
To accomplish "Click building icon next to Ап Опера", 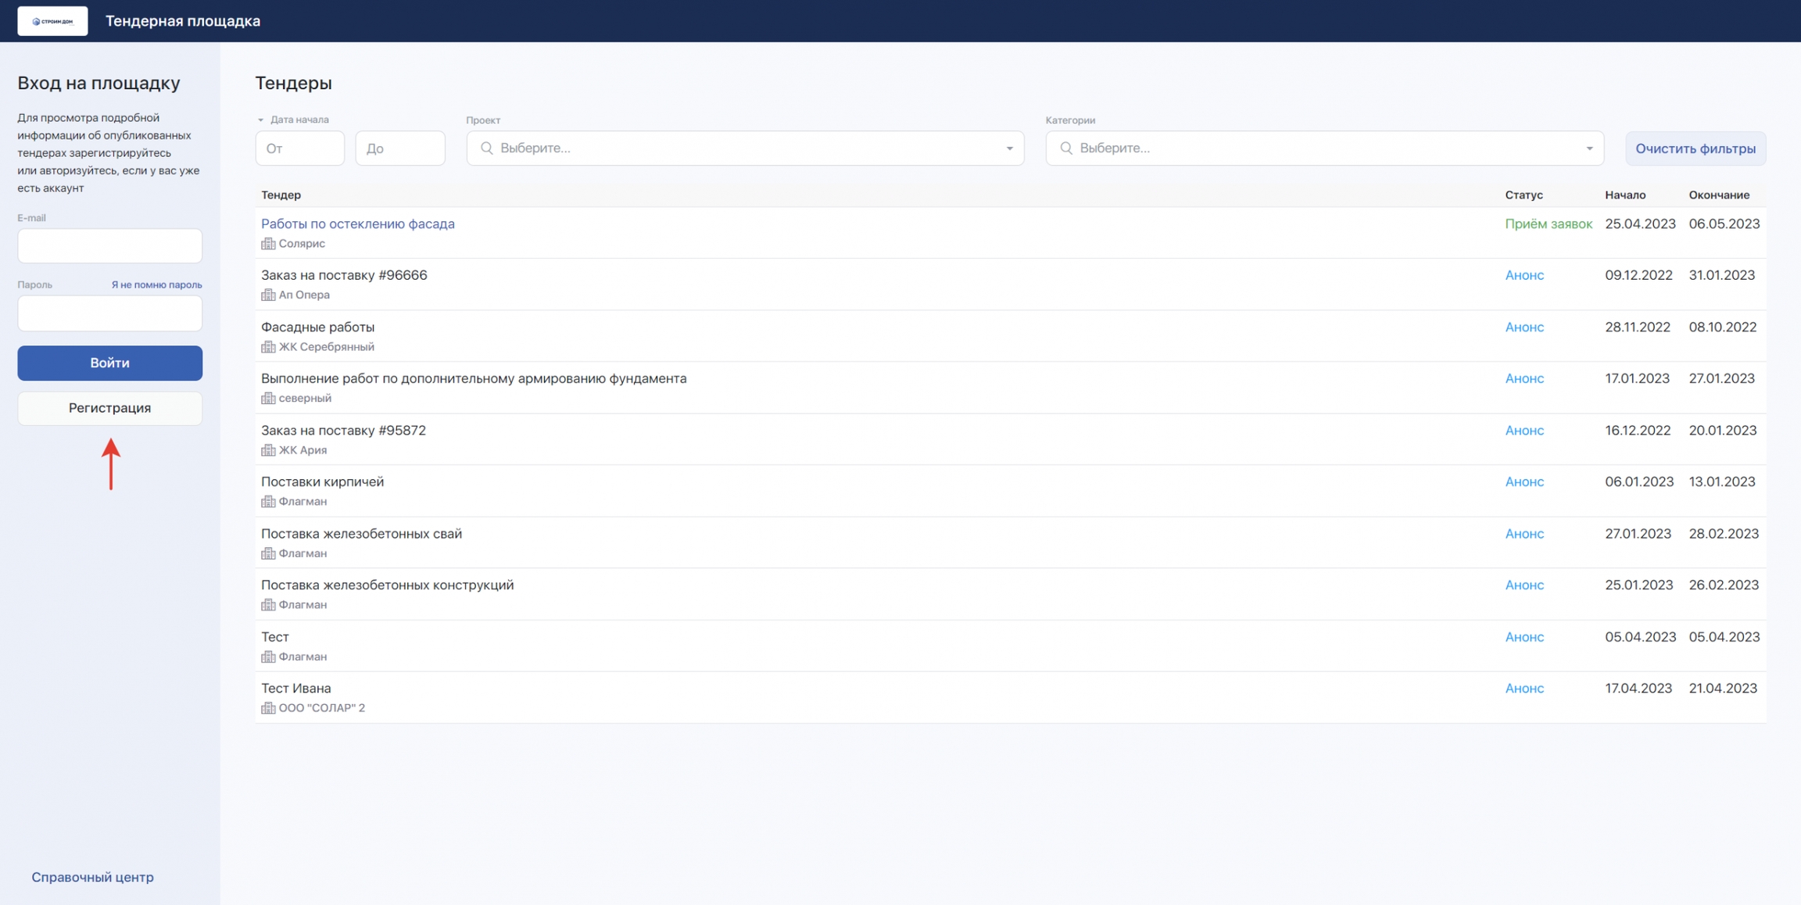I will [268, 295].
